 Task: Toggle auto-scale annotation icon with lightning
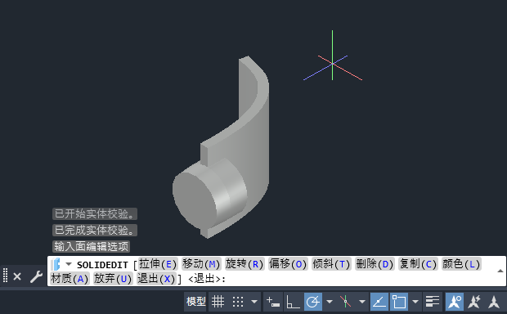474,302
